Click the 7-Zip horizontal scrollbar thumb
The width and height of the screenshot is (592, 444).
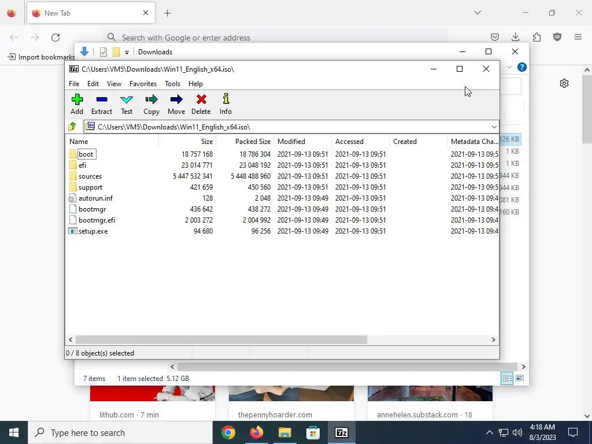point(221,339)
